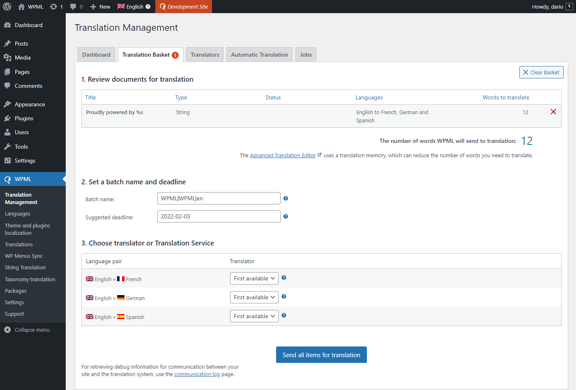Switch to the Jobs tab

click(x=306, y=55)
